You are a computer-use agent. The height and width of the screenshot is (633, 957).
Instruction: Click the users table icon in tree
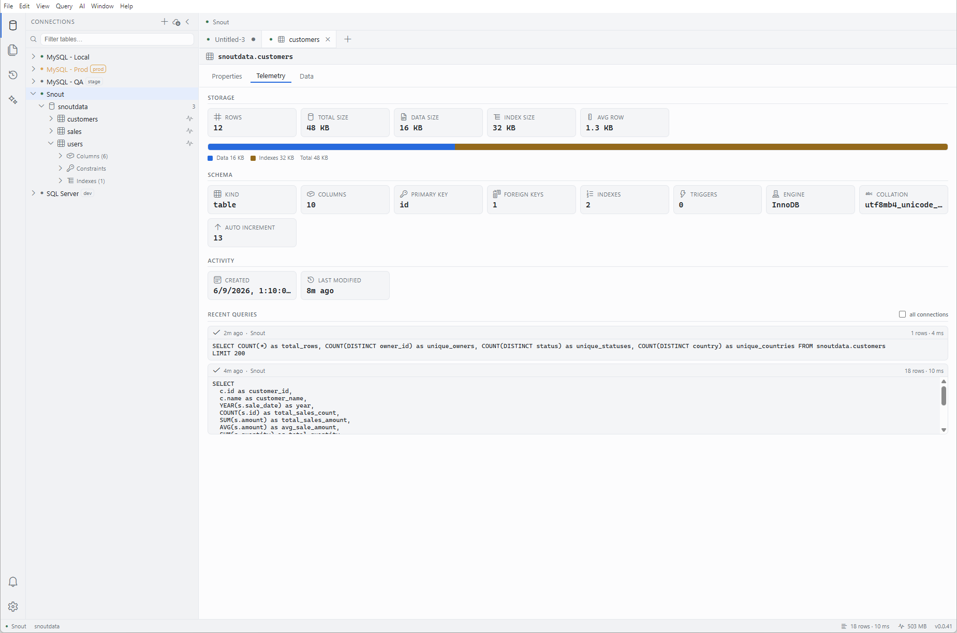(x=61, y=144)
